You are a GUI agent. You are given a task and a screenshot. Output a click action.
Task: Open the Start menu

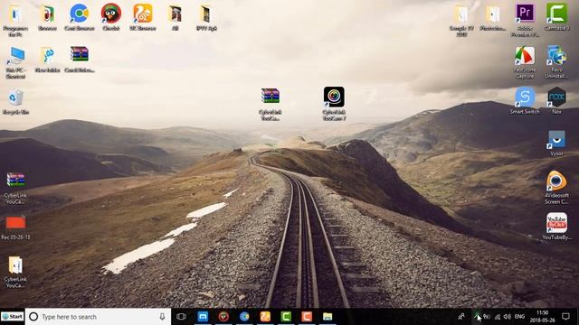pos(12,317)
